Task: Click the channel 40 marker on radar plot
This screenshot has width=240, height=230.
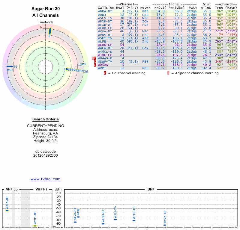Action: click(x=8, y=70)
